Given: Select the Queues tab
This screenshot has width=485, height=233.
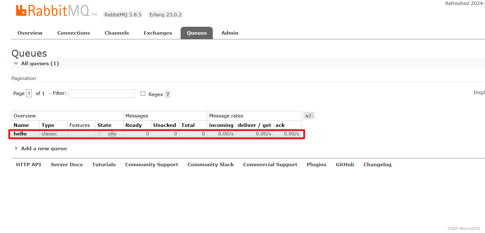Looking at the screenshot, I should point(197,33).
